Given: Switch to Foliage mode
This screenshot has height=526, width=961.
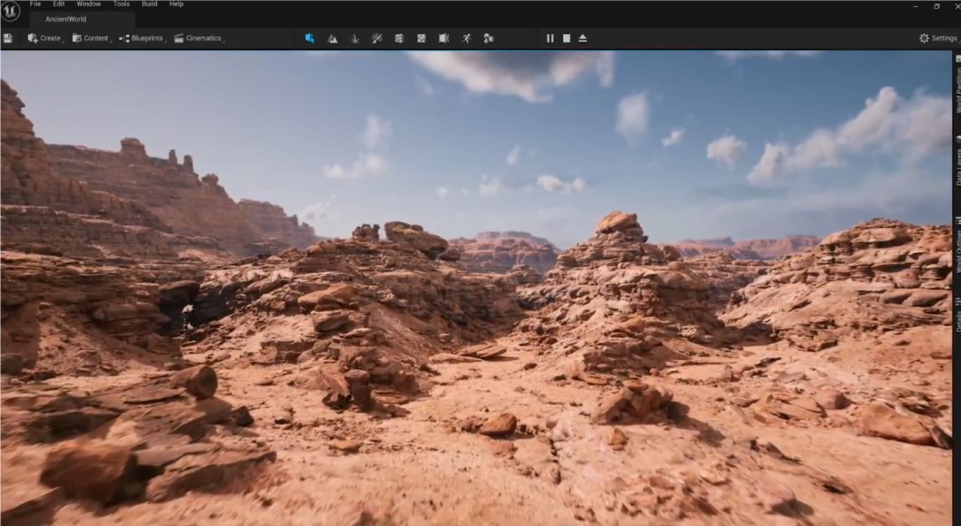Looking at the screenshot, I should [x=355, y=38].
